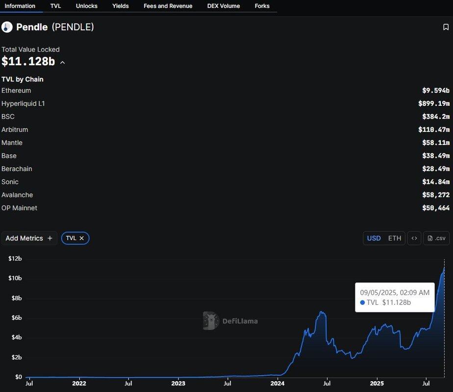Switch chart denomination to ETH
453x392 pixels.
coord(395,238)
